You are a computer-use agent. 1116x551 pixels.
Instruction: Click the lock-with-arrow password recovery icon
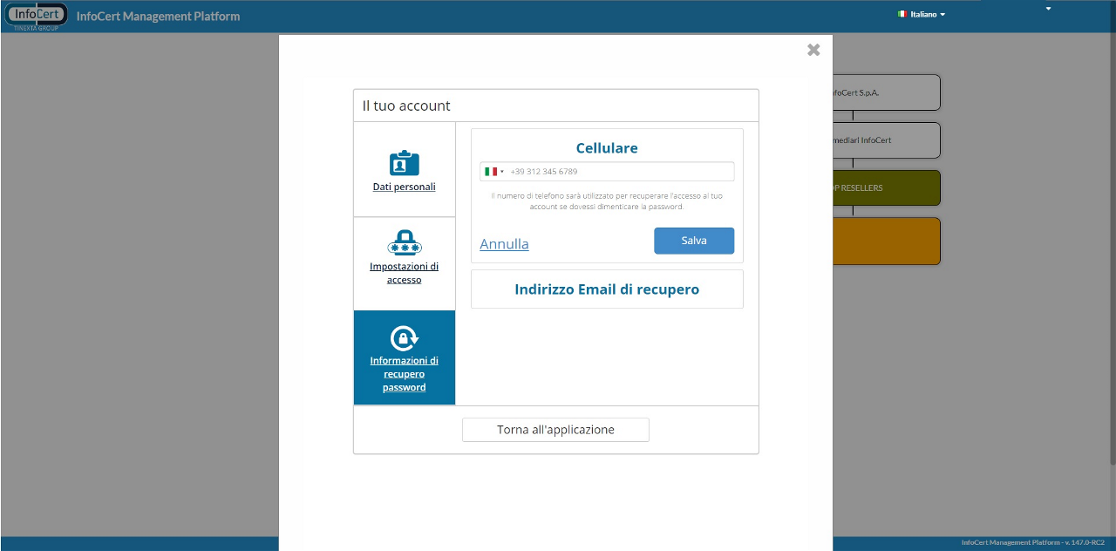(x=404, y=337)
